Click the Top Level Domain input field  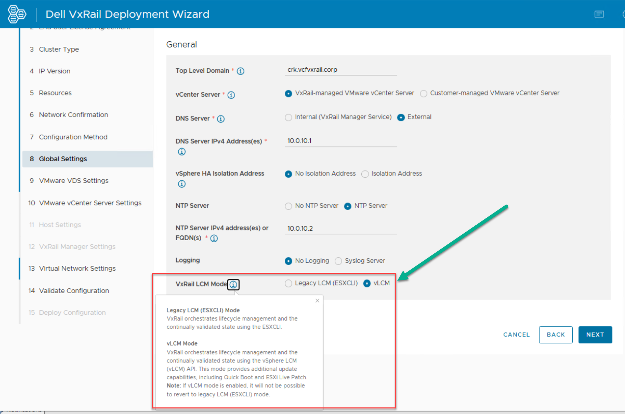coord(341,70)
